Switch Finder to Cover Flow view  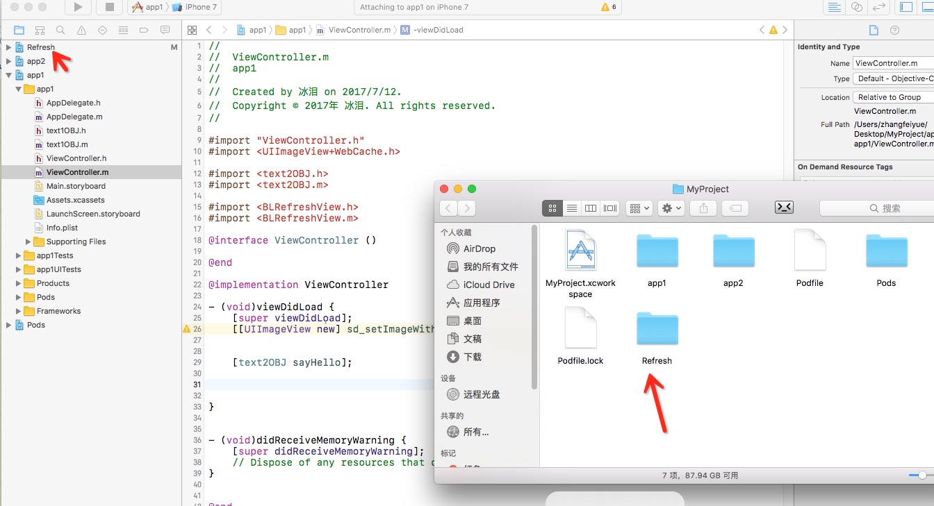[x=610, y=208]
